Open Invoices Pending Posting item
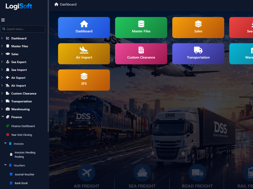Image resolution: width=253 pixels, height=189 pixels. point(25,154)
